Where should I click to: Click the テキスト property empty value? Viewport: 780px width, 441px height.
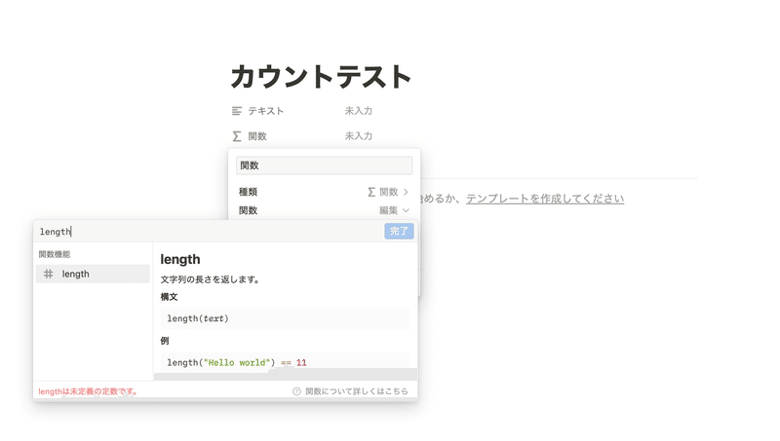click(x=359, y=111)
